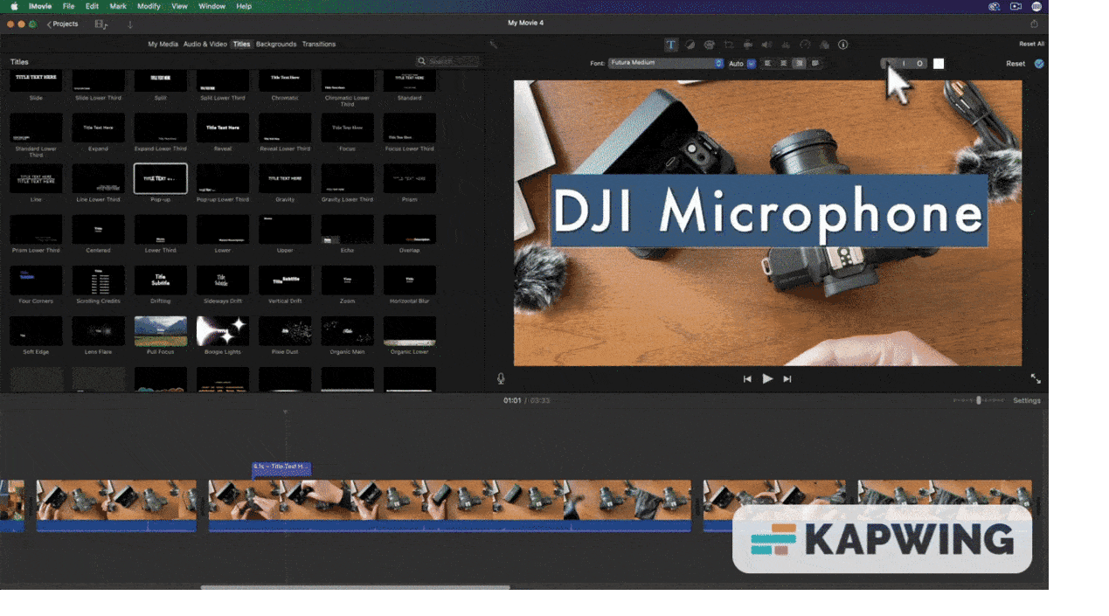The height and width of the screenshot is (616, 1109).
Task: Select the Lens Flare title thumbnail
Action: tap(98, 331)
